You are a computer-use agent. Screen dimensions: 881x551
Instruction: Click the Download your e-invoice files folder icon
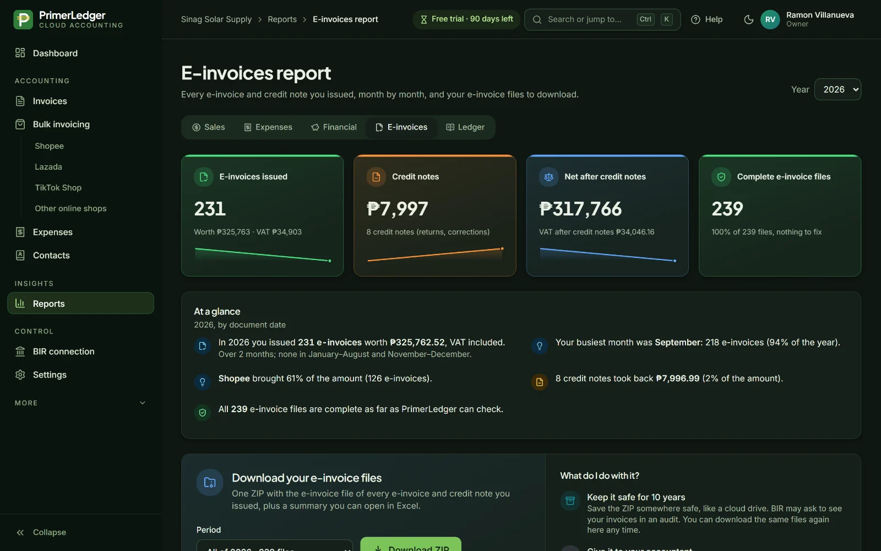(210, 483)
